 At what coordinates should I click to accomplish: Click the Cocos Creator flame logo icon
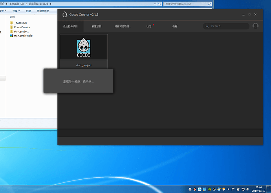click(x=65, y=15)
